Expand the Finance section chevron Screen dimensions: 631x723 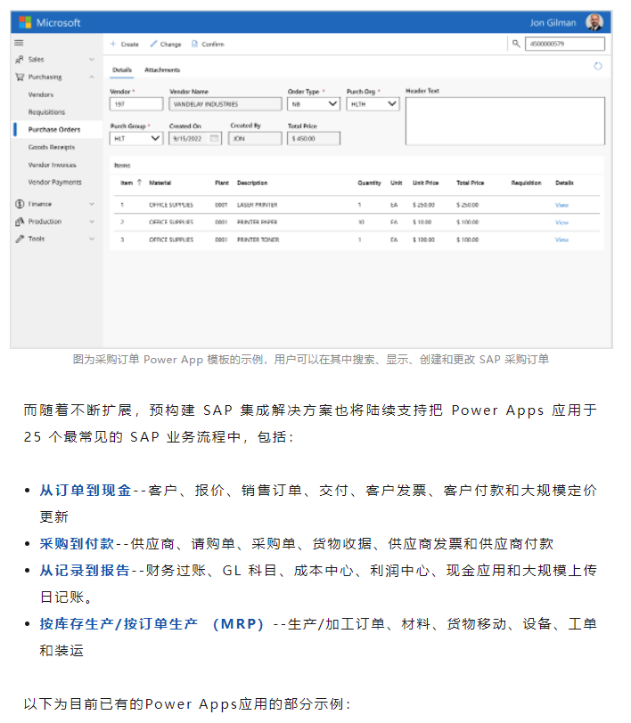pos(92,204)
